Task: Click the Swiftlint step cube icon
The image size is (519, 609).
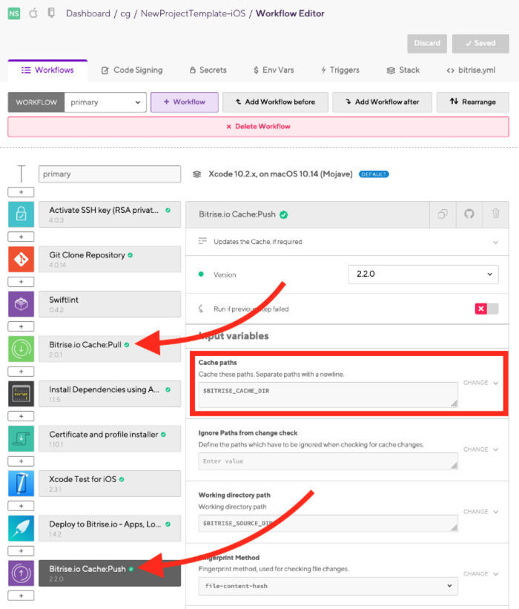Action: [21, 303]
